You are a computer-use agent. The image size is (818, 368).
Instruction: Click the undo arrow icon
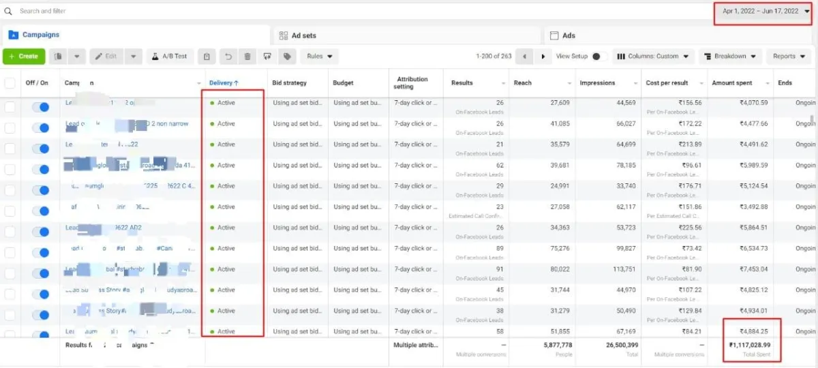(228, 57)
